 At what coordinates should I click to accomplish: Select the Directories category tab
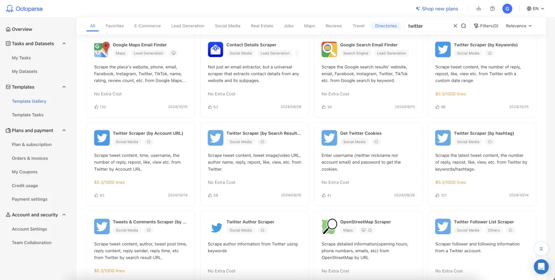tap(386, 26)
